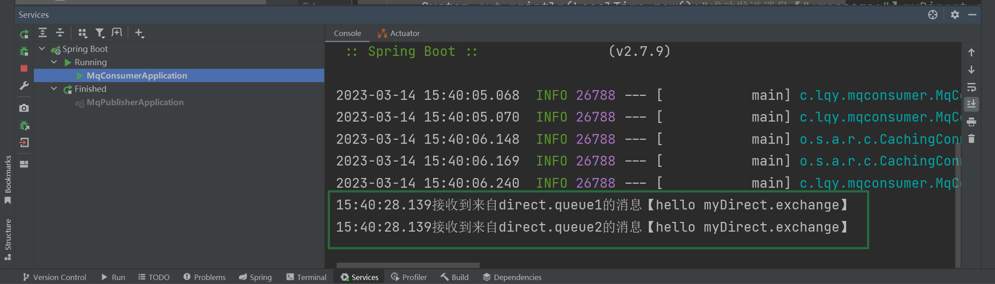Open the Add Service plus dropdown
The height and width of the screenshot is (284, 995).
(x=139, y=33)
